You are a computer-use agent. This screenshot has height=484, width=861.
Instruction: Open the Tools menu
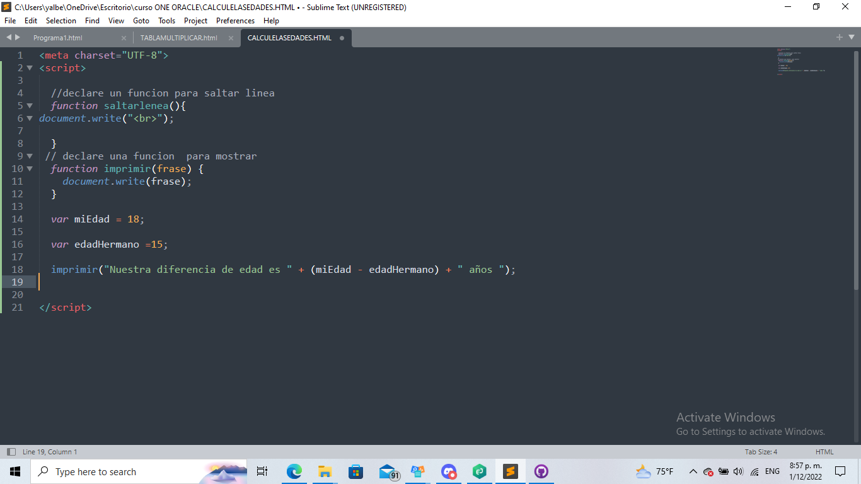click(166, 21)
